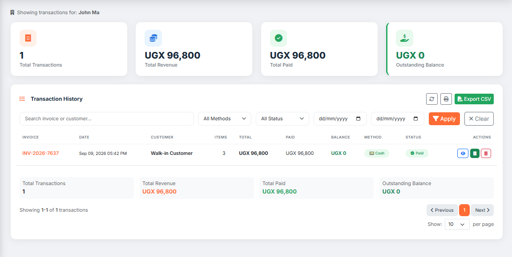Click the DATE column header
512x257 pixels.
[84, 137]
